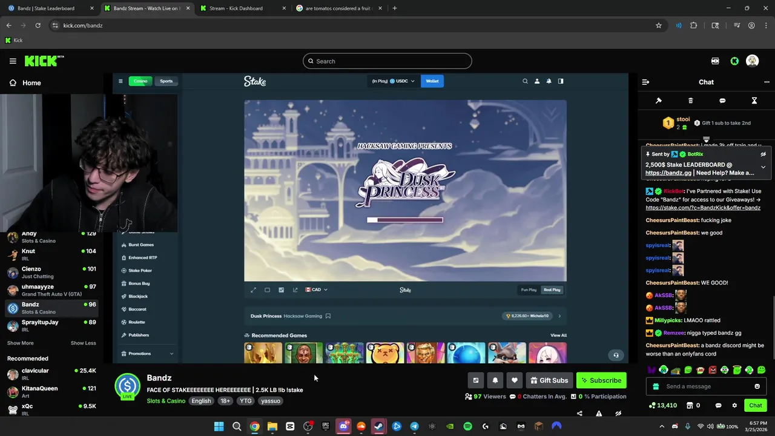Click the YTG tag

tap(245, 401)
